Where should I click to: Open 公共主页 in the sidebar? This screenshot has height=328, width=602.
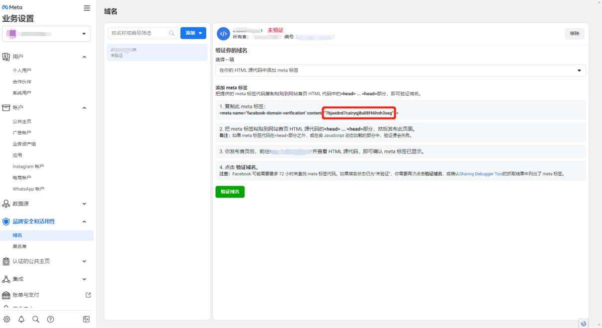tap(22, 122)
